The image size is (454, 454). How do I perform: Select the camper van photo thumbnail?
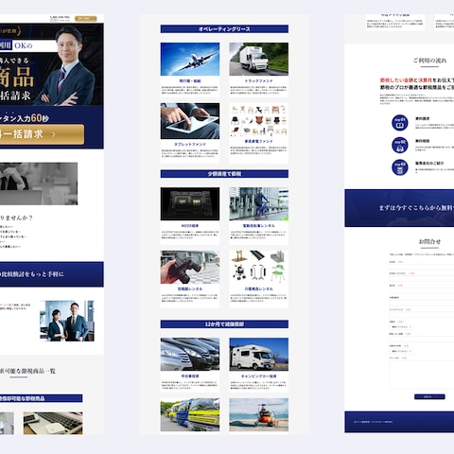pos(258,355)
